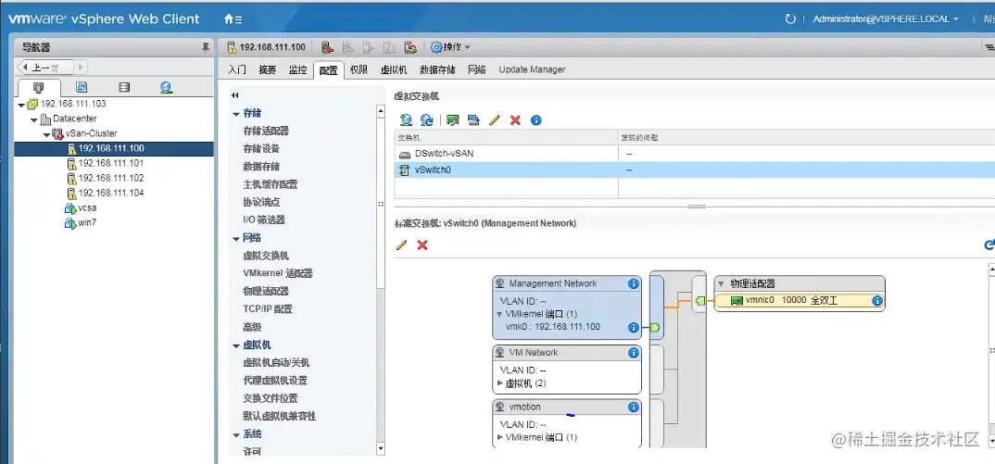Click the add host networking icon
The height and width of the screenshot is (464, 995).
point(406,119)
